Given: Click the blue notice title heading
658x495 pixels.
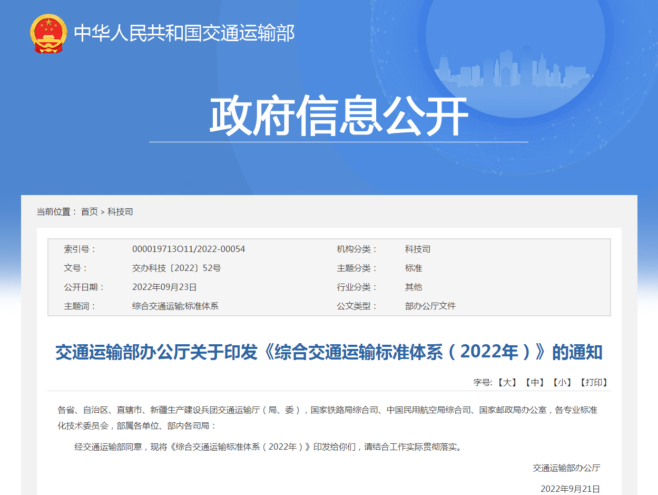Looking at the screenshot, I should point(329,352).
